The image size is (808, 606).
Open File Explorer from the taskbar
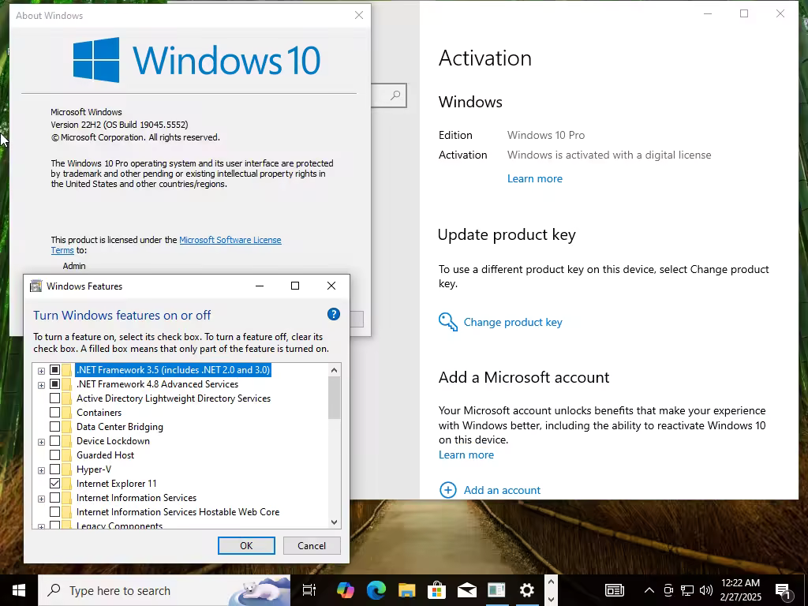pos(406,590)
